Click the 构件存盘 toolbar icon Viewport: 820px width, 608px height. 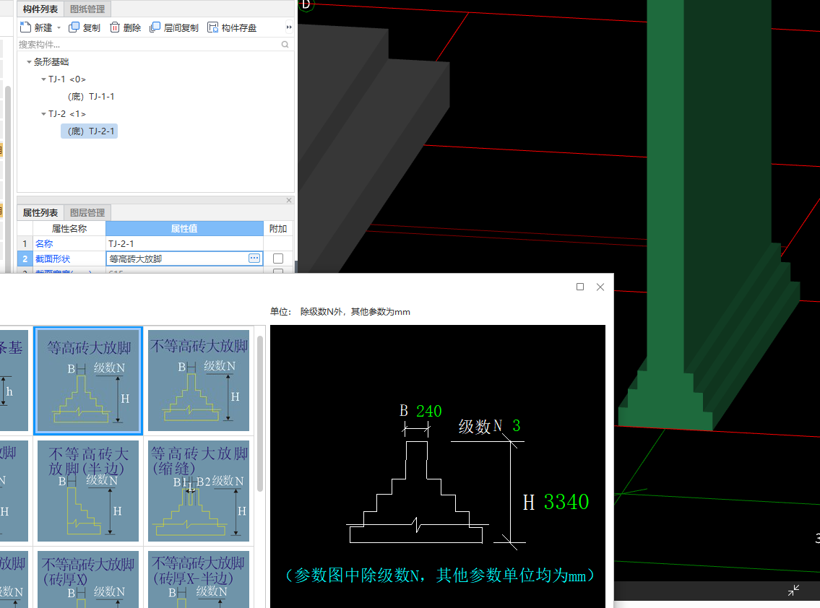[x=212, y=27]
